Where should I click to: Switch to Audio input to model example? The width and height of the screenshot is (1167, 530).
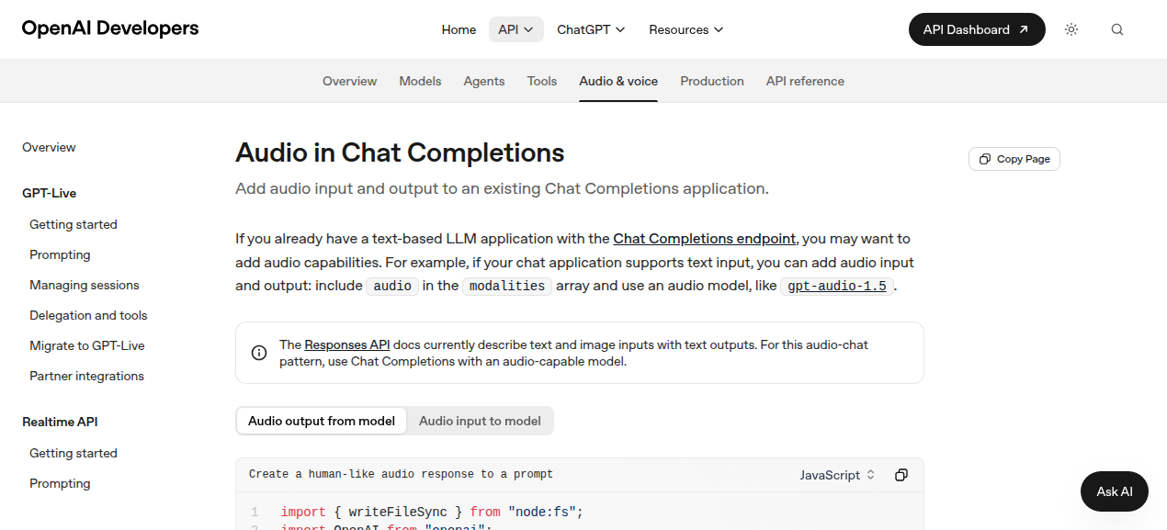(x=480, y=421)
